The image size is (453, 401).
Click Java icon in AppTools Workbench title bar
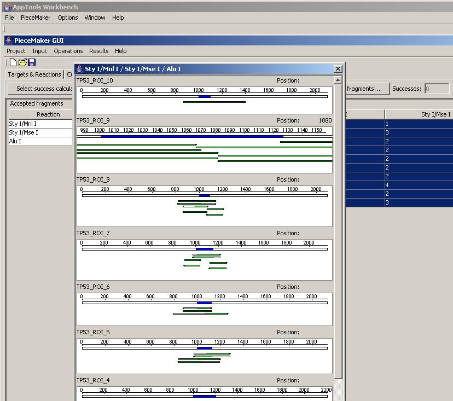point(7,7)
